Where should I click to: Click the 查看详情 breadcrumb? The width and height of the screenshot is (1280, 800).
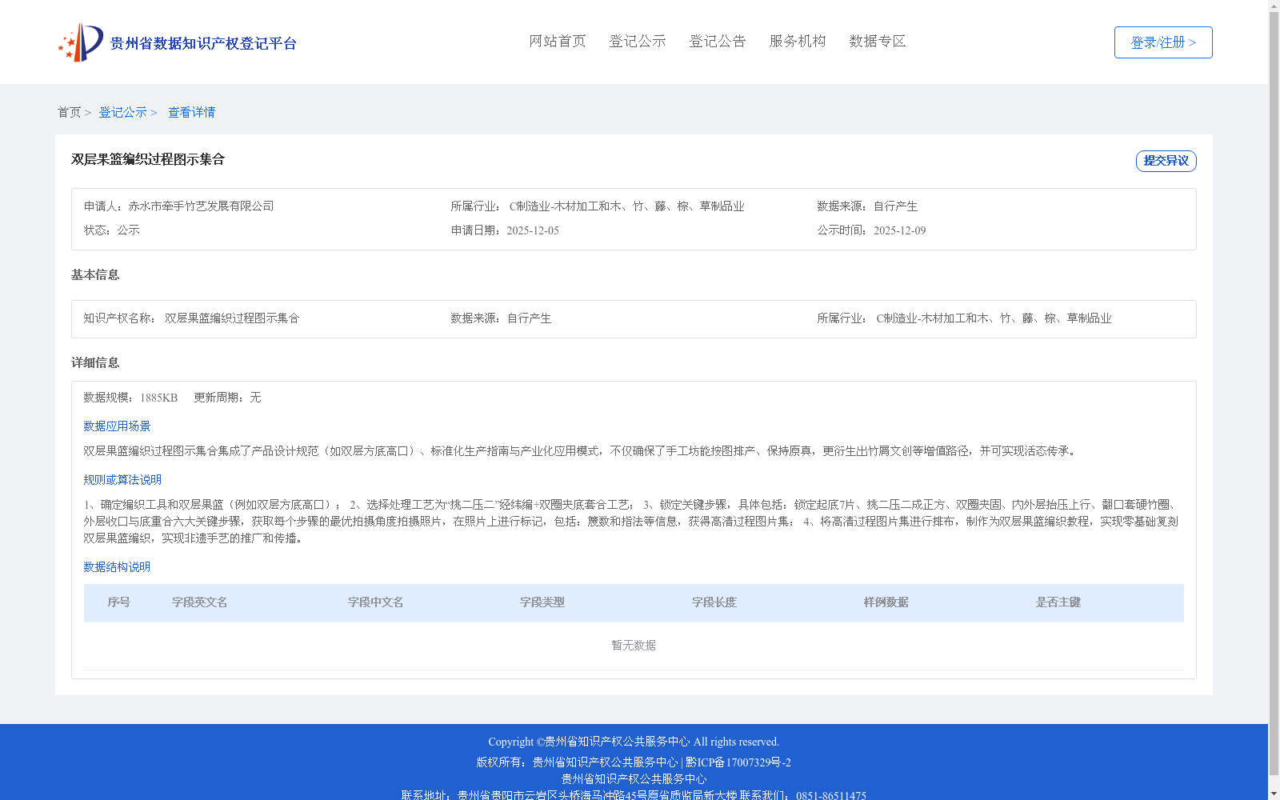click(191, 112)
